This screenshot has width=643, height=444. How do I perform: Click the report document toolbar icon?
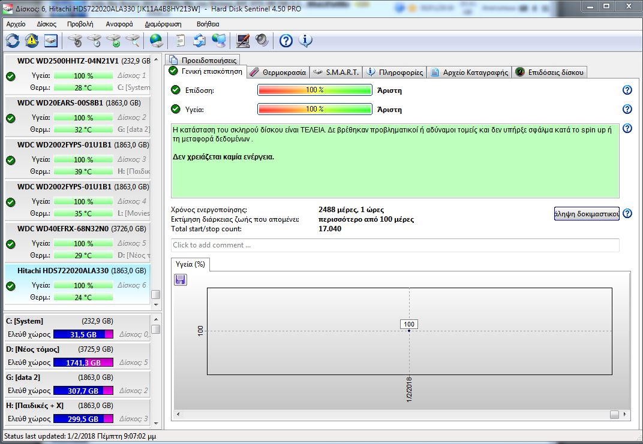180,41
